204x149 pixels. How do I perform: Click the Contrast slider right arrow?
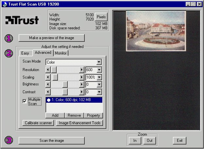[x=82, y=92]
